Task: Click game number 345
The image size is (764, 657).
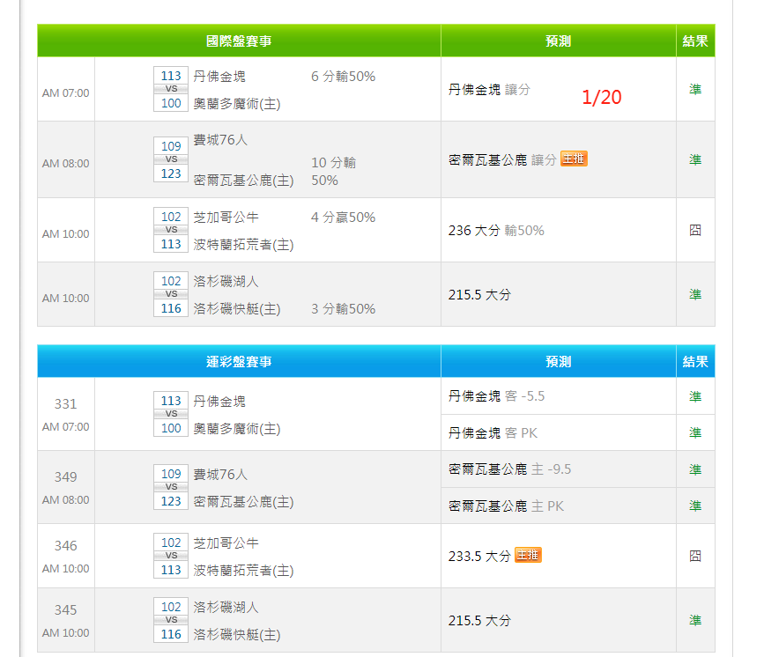Action: click(65, 610)
